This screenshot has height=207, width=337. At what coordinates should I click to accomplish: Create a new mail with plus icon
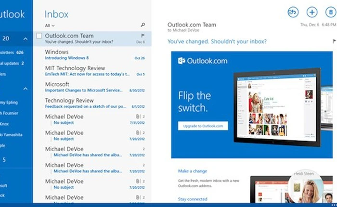tap(312, 12)
